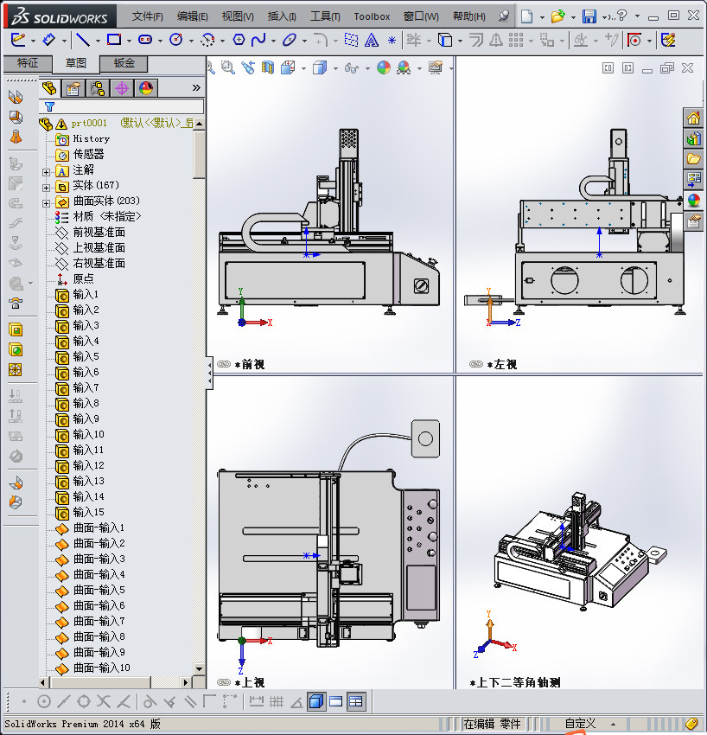Open the 视图(V) menu

pyautogui.click(x=238, y=16)
